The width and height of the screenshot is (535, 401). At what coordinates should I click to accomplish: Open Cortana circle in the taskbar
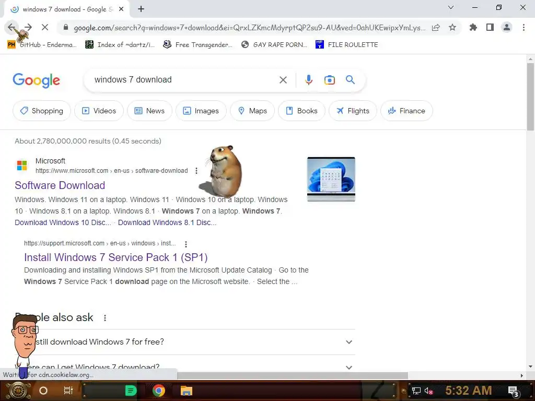tap(43, 391)
